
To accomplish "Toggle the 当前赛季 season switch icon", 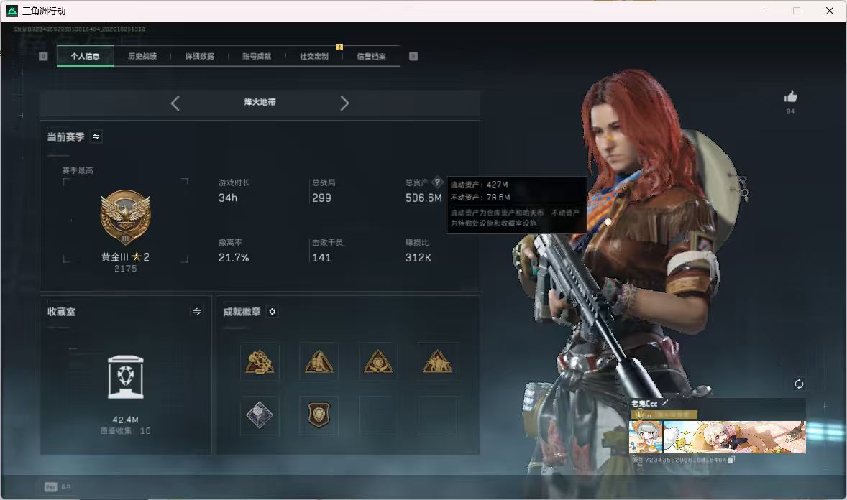I will click(x=96, y=136).
